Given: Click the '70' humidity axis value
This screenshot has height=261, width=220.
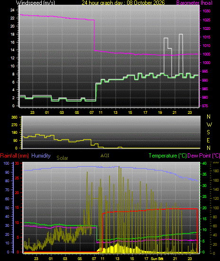Looking at the screenshot, I should tap(7, 190).
